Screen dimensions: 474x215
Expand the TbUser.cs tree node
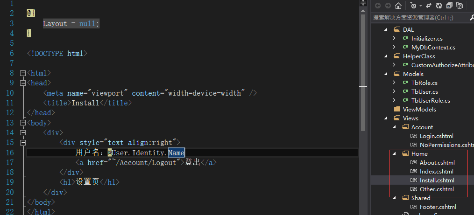[394, 91]
